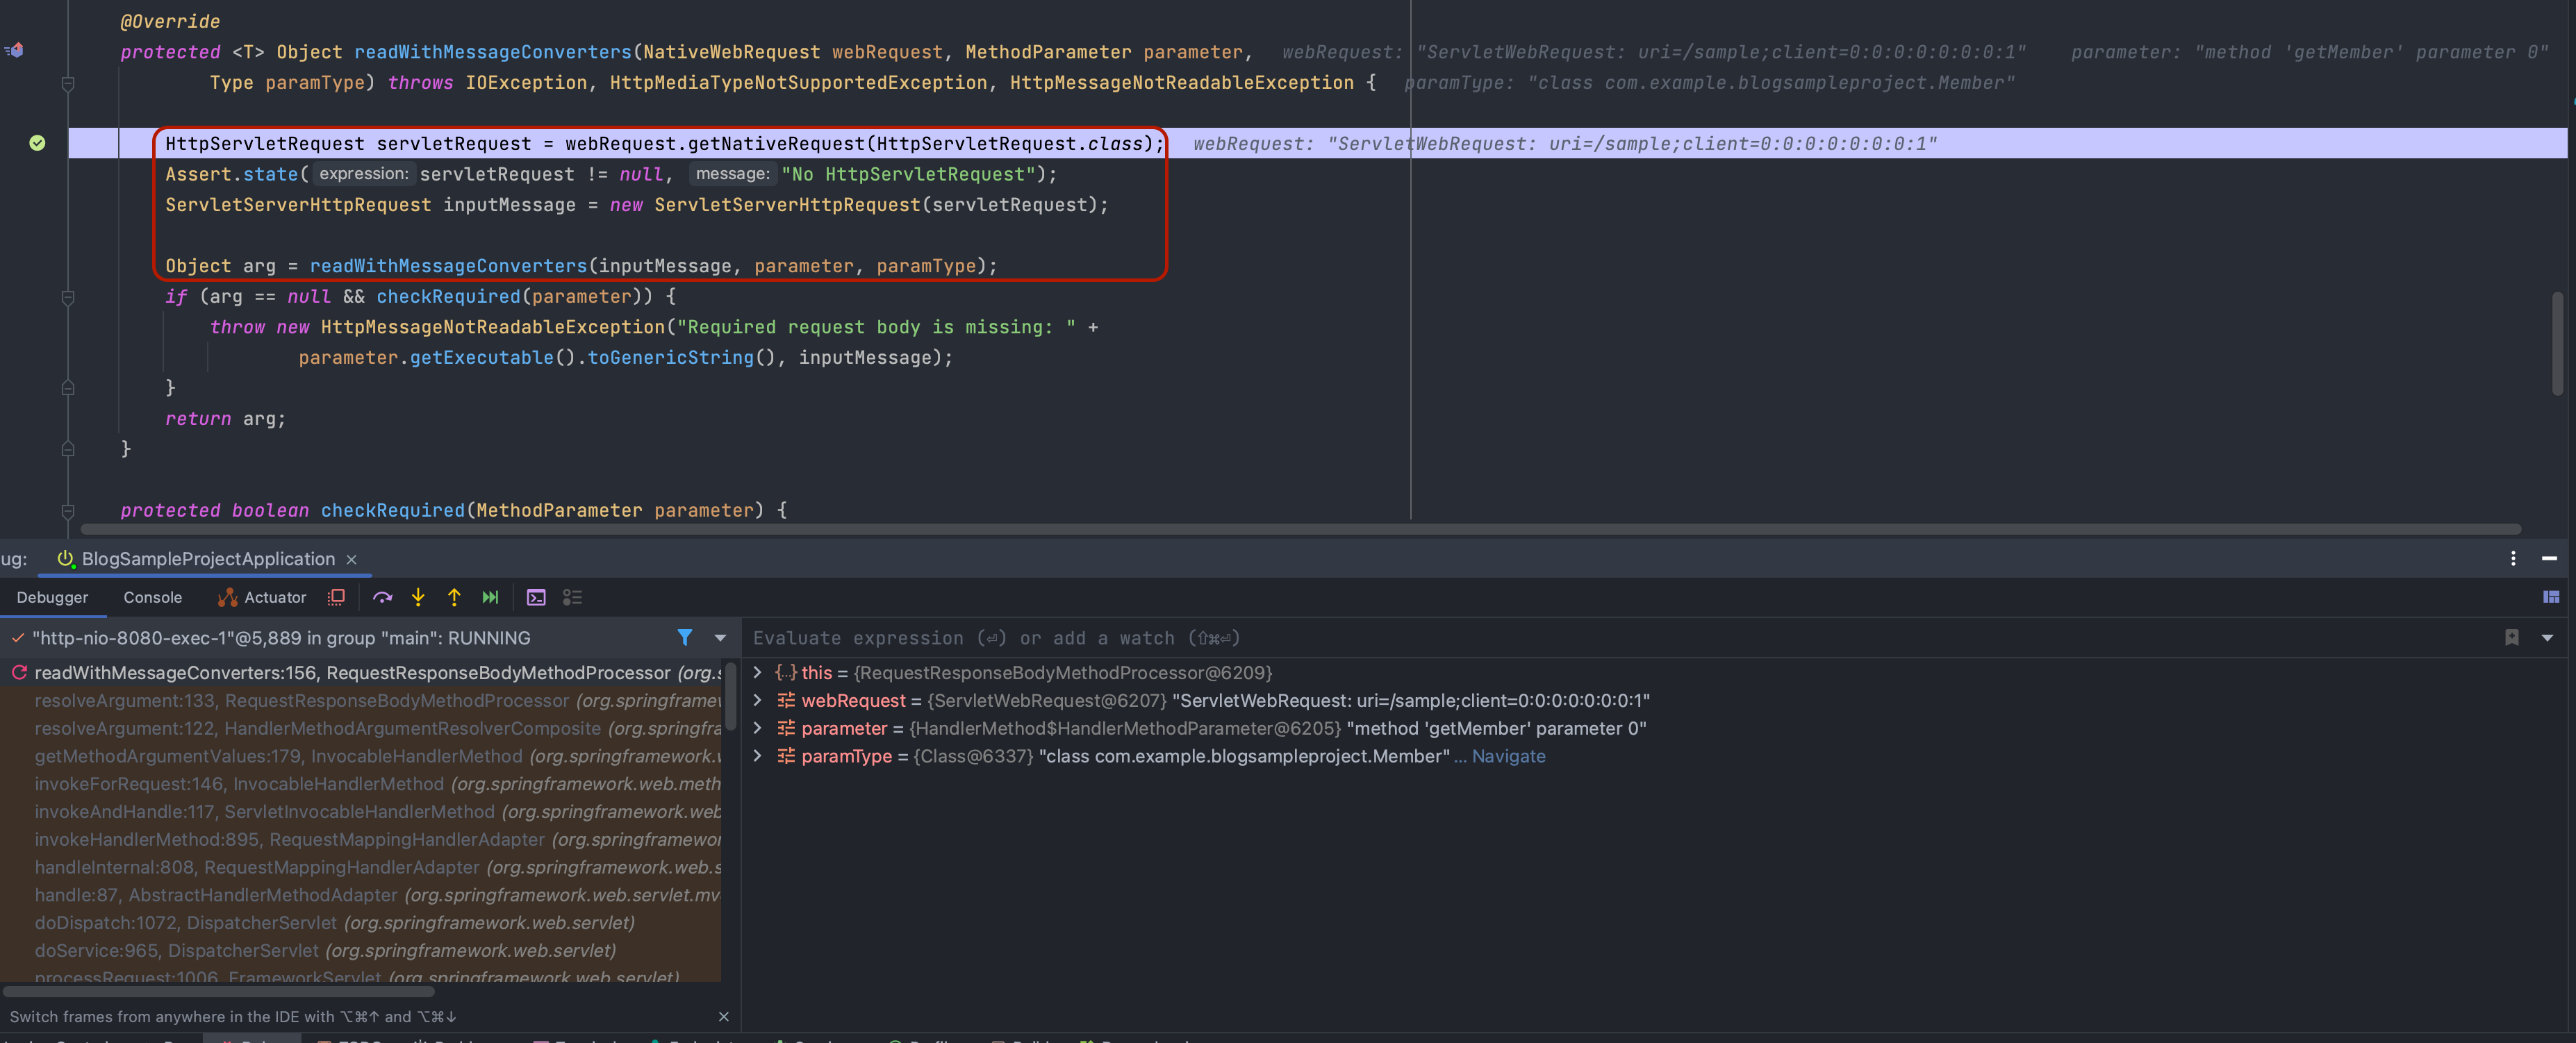Click the editor horizontal scrollbar
This screenshot has width=2576, height=1043.
[1300, 528]
